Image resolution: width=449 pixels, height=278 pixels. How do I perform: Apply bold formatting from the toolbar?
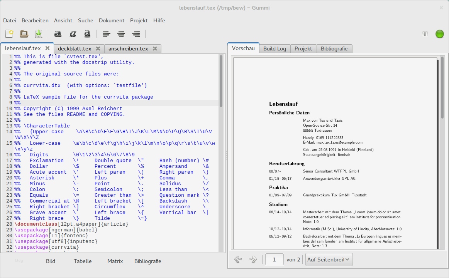pyautogui.click(x=58, y=34)
